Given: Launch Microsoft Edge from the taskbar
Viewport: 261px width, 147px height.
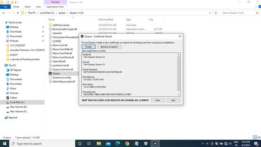Looking at the screenshot, I should [117, 143].
